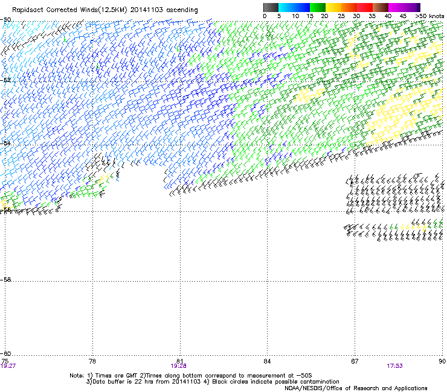
Task: Click the -56 latitude axis label
Action: (x=5, y=209)
